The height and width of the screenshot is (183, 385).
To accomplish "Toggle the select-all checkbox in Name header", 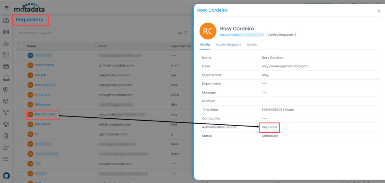I will [x=21, y=46].
